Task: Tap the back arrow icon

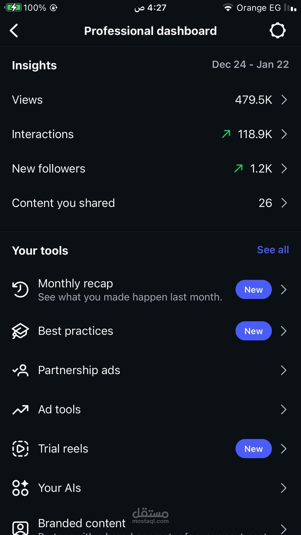Action: pos(14,31)
